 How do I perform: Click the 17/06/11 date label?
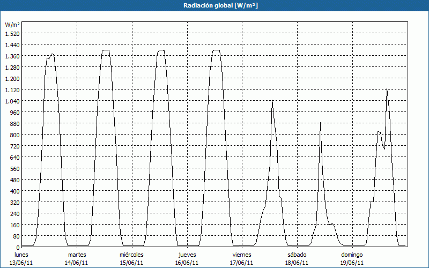[x=242, y=263]
